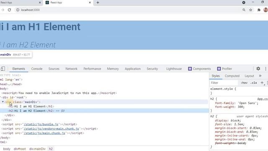Image resolution: width=268 pixels, height=151 pixels.
Task: Open the extensions puzzle icon
Action: (259, 10)
